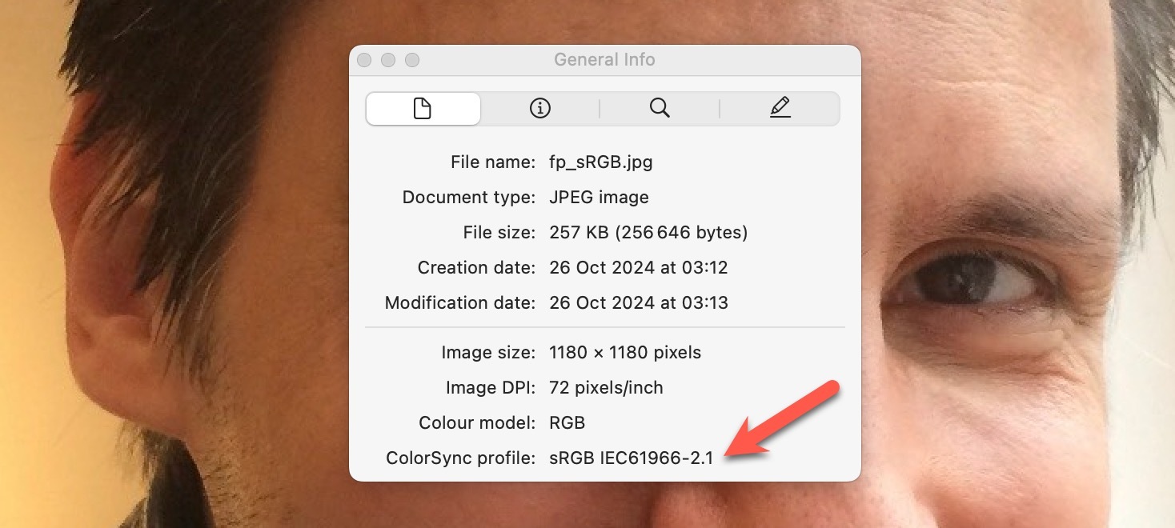Click the ColorSync profile label
Image resolution: width=1175 pixels, height=528 pixels.
[x=461, y=458]
